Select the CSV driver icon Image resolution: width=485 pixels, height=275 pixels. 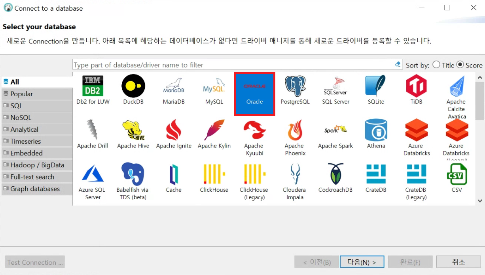point(457,178)
